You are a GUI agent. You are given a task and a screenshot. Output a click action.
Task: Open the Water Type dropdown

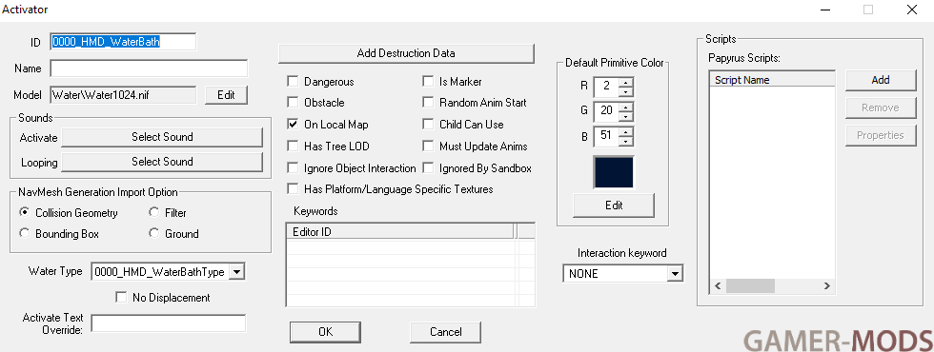[x=236, y=272]
